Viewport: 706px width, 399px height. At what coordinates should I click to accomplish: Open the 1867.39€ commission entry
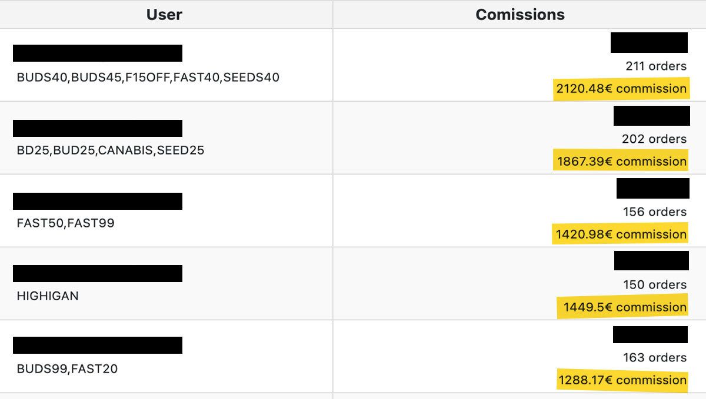pos(621,162)
